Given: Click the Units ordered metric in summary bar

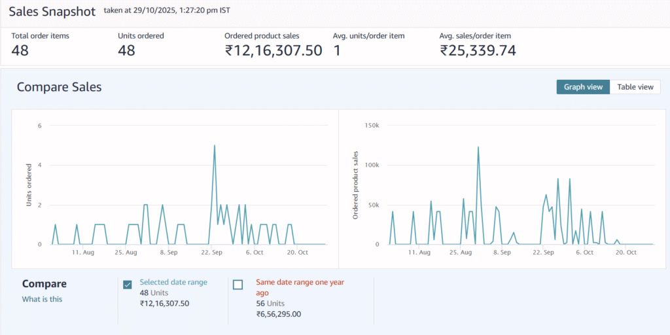Looking at the screenshot, I should click(126, 50).
